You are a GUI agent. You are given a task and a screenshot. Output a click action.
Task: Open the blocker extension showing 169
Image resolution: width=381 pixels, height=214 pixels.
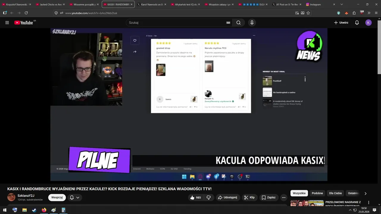click(x=362, y=12)
